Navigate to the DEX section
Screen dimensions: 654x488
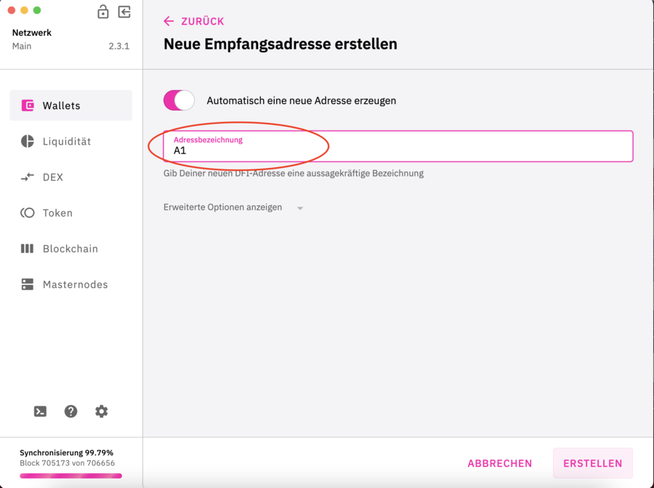29,177
